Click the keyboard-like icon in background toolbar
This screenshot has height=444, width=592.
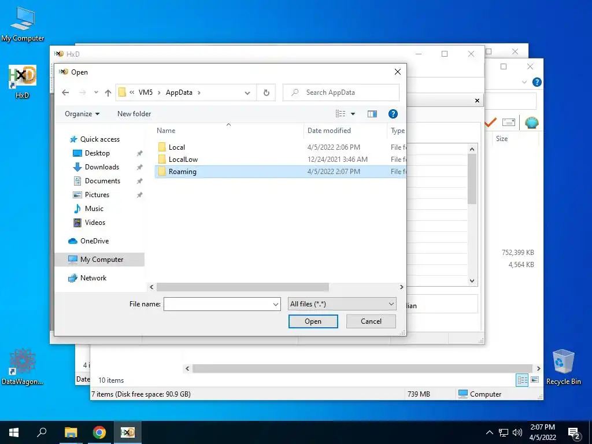click(509, 123)
